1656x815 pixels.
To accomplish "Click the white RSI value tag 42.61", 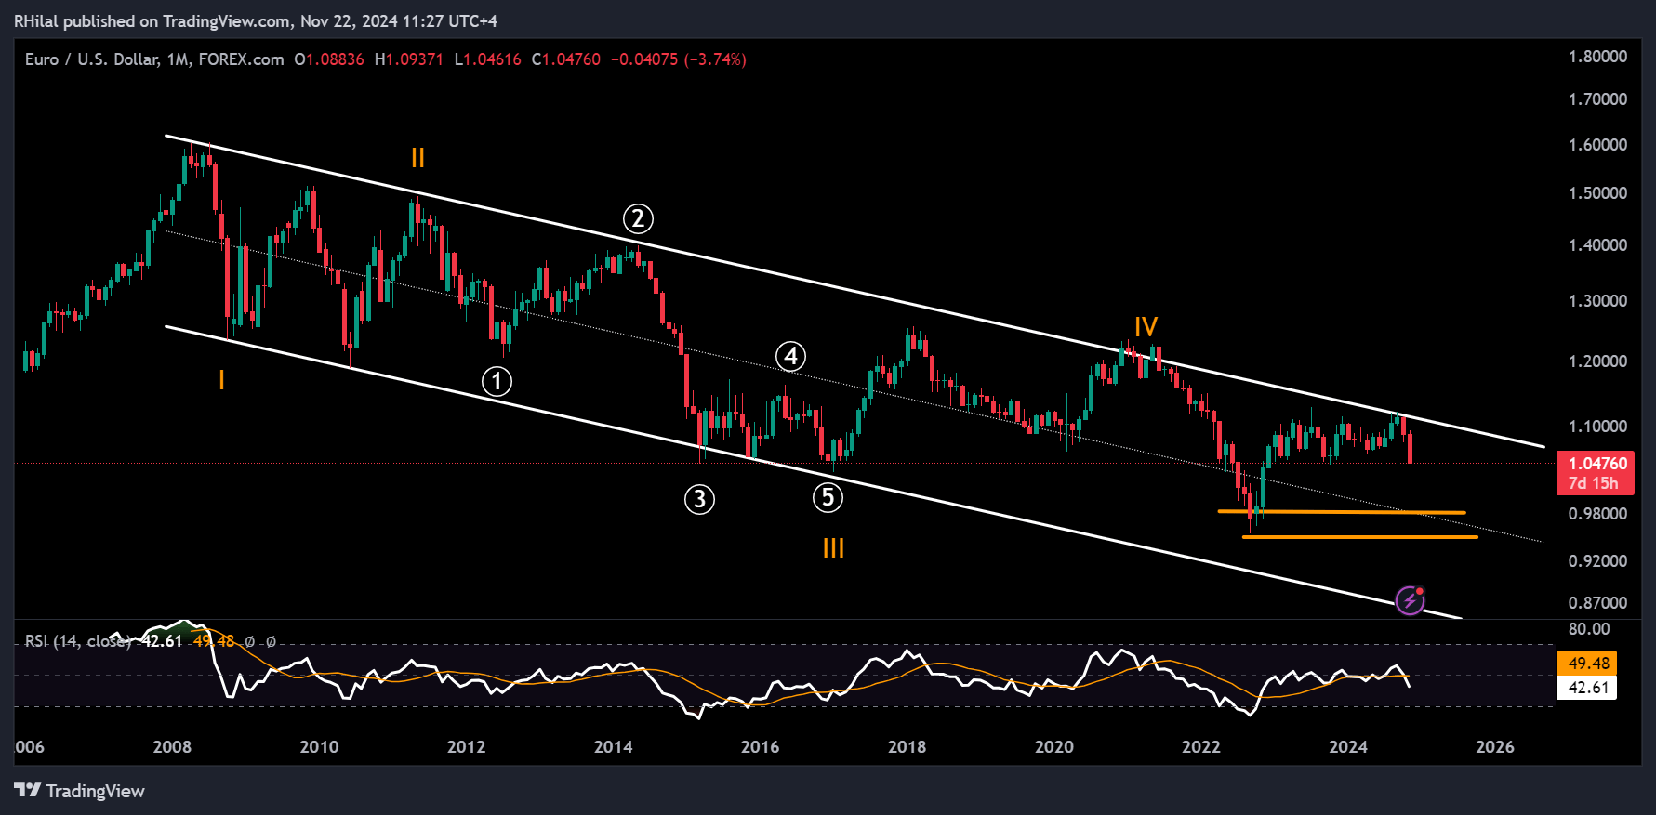I will 1588,688.
